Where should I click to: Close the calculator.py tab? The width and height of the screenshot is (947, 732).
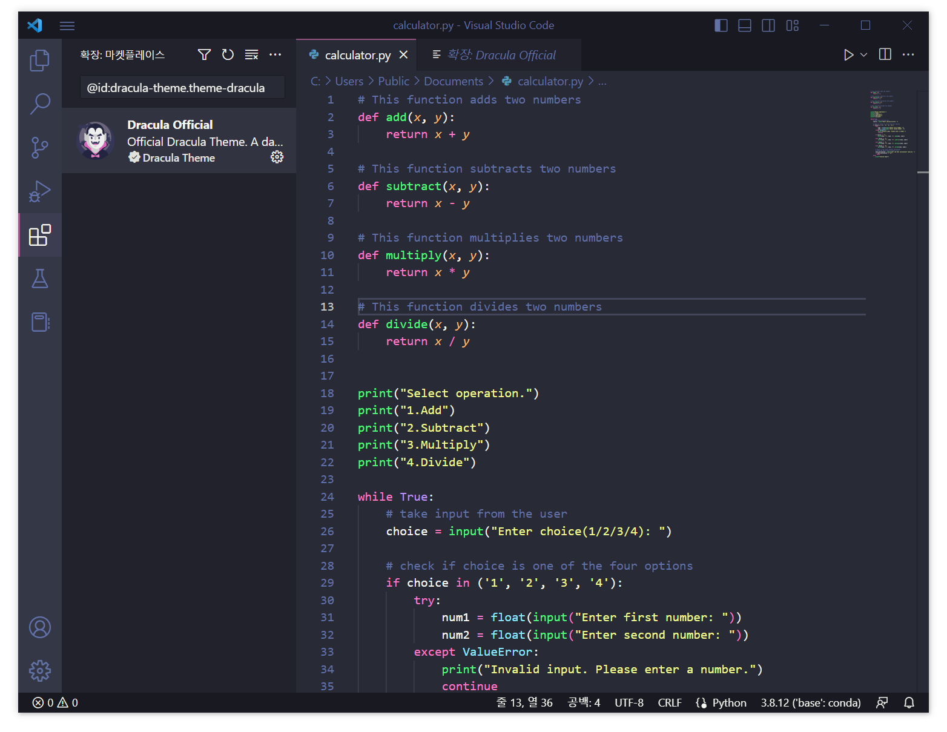[404, 55]
